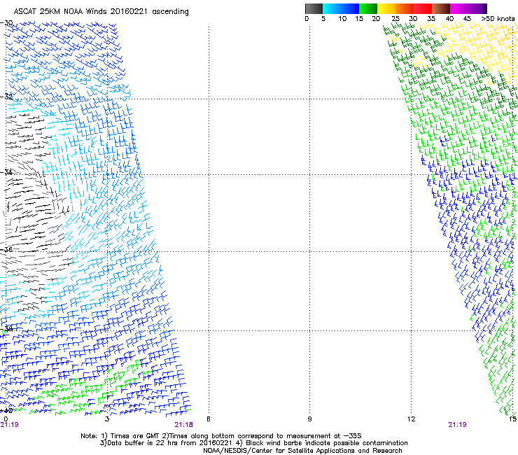The image size is (518, 455).
Task: Click the '35' label under the colorbar
Action: click(x=431, y=19)
